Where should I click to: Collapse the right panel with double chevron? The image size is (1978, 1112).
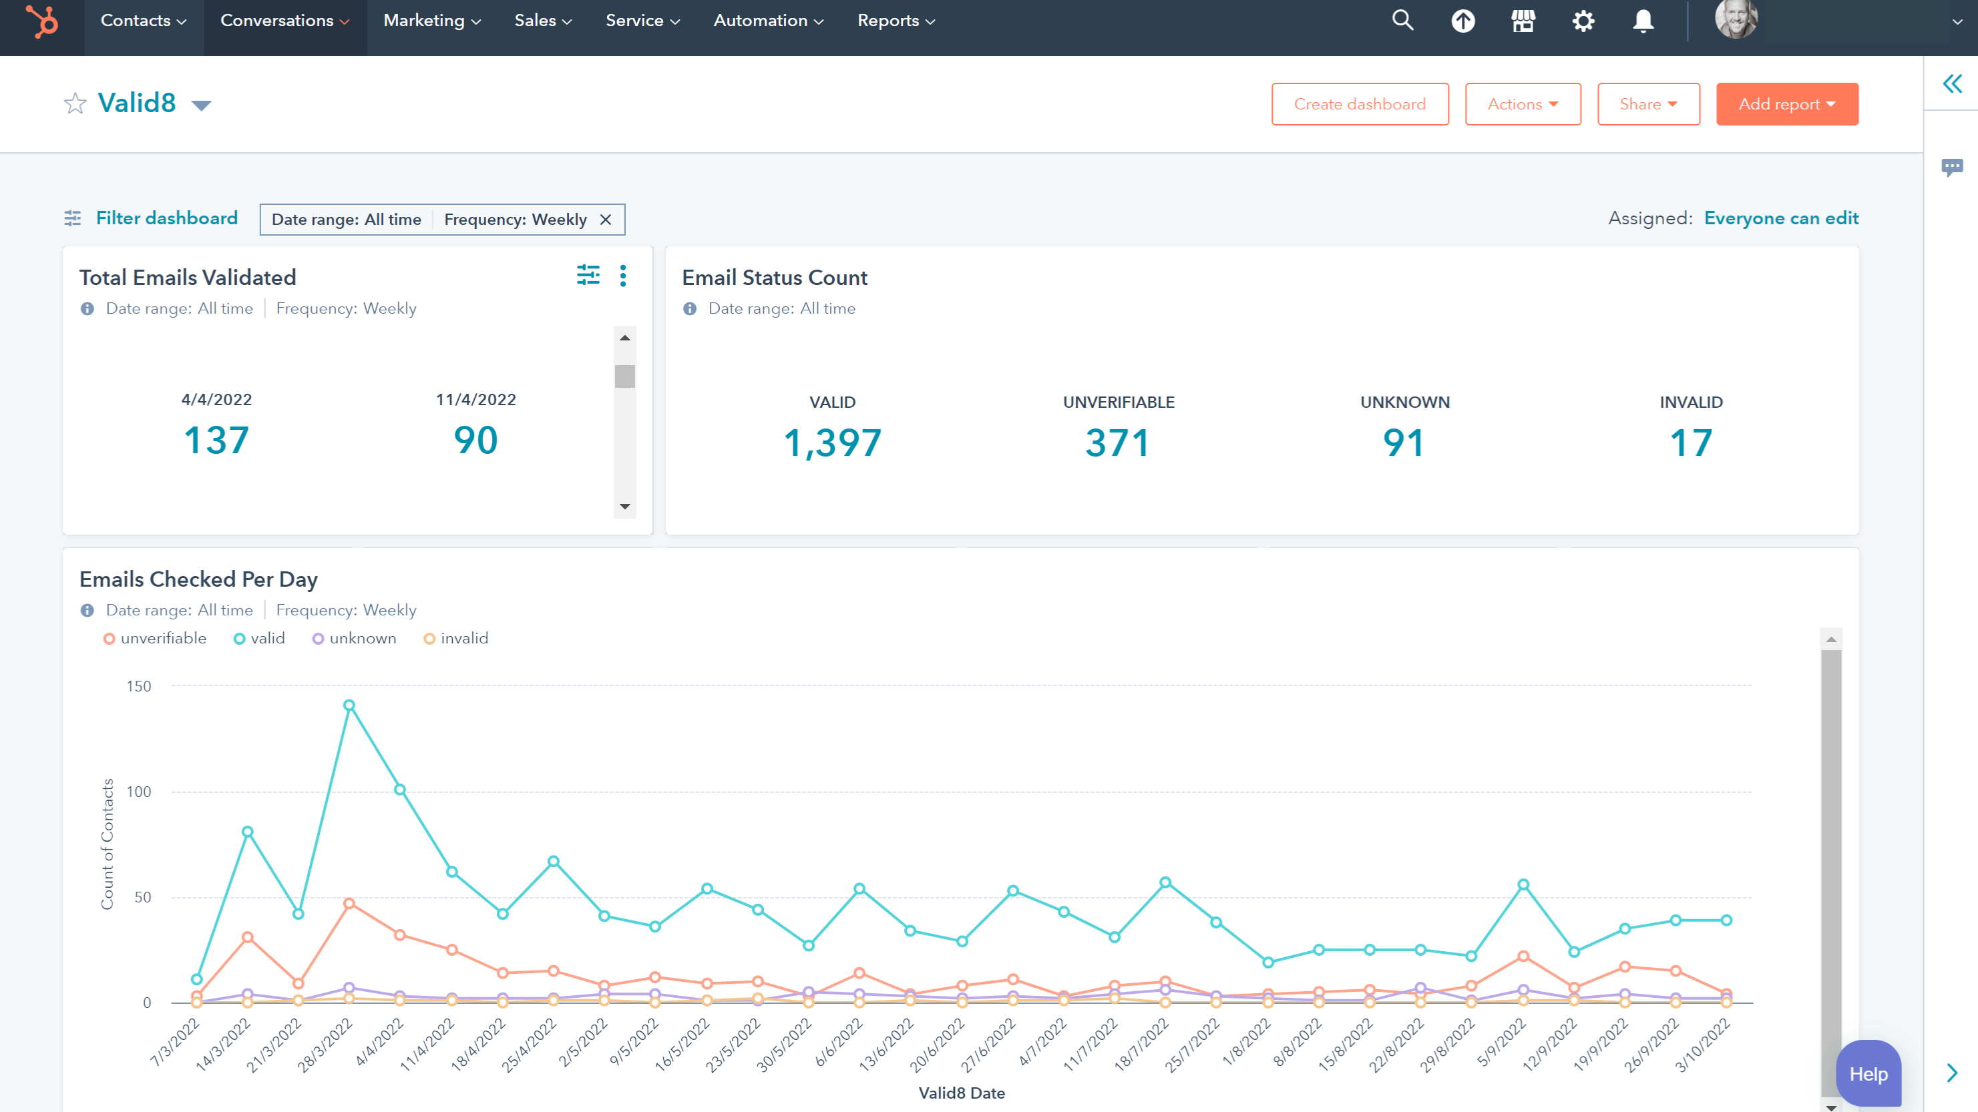coord(1953,83)
